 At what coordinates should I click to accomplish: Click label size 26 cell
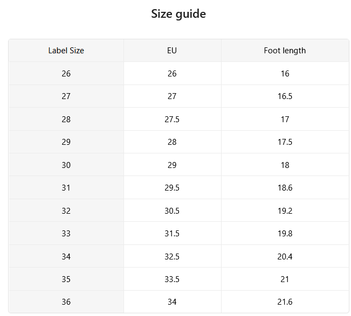[66, 74]
